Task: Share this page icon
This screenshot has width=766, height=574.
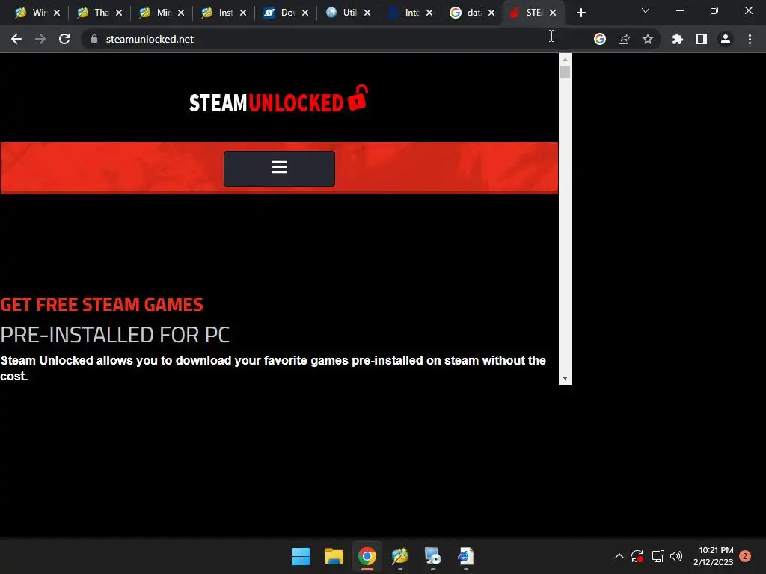Action: pyautogui.click(x=624, y=39)
